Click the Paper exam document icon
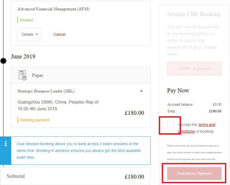 coord(23,75)
